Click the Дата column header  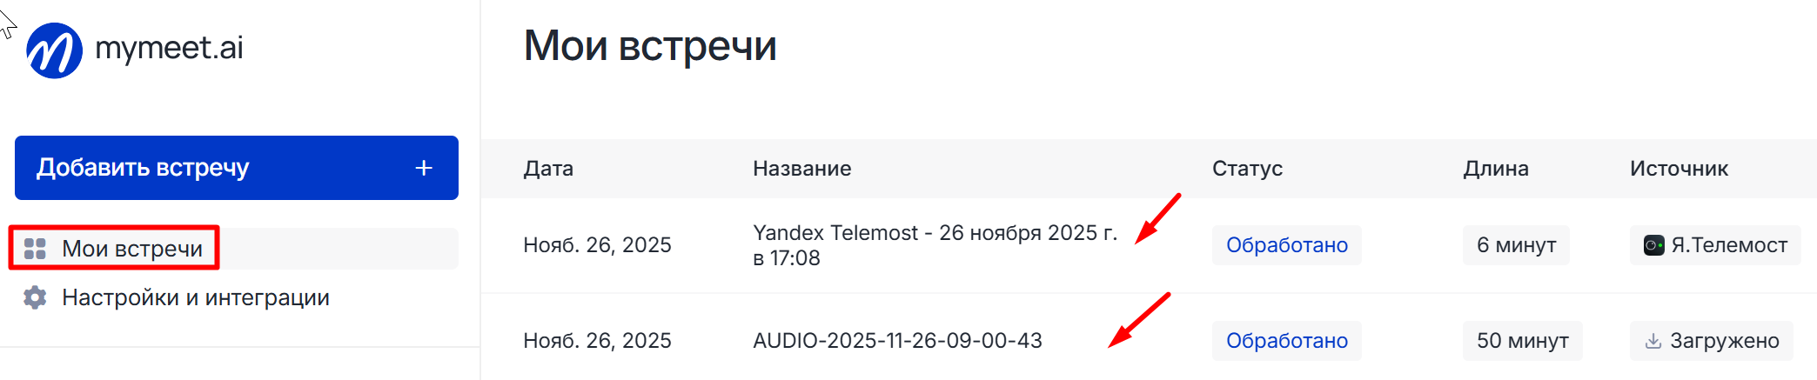click(x=548, y=169)
